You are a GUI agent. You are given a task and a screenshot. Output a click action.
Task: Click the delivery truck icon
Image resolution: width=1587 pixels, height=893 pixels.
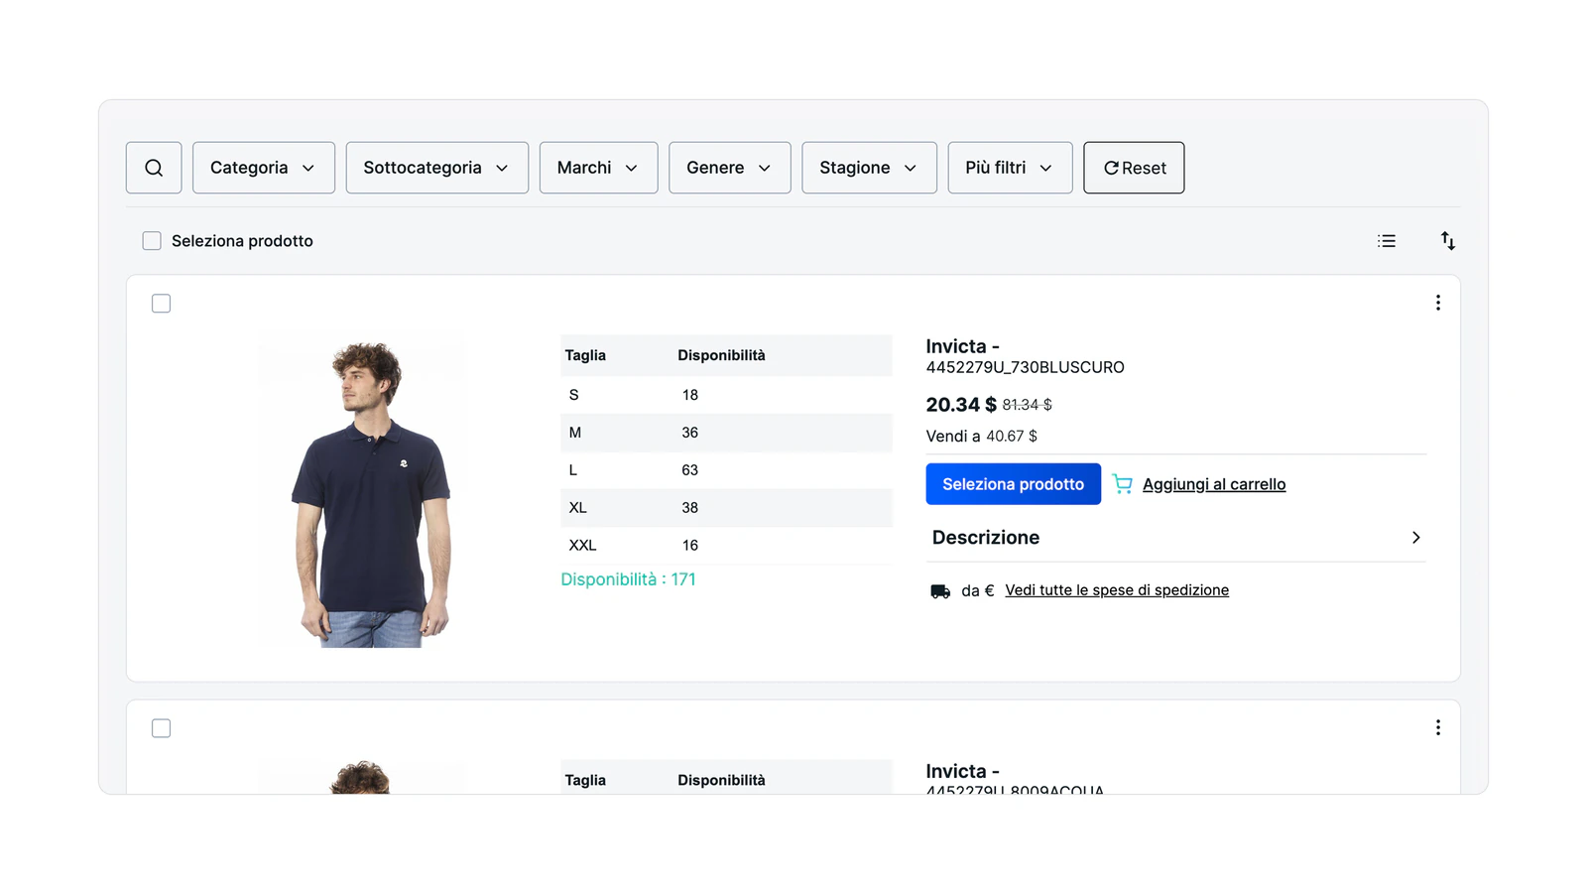click(x=940, y=591)
